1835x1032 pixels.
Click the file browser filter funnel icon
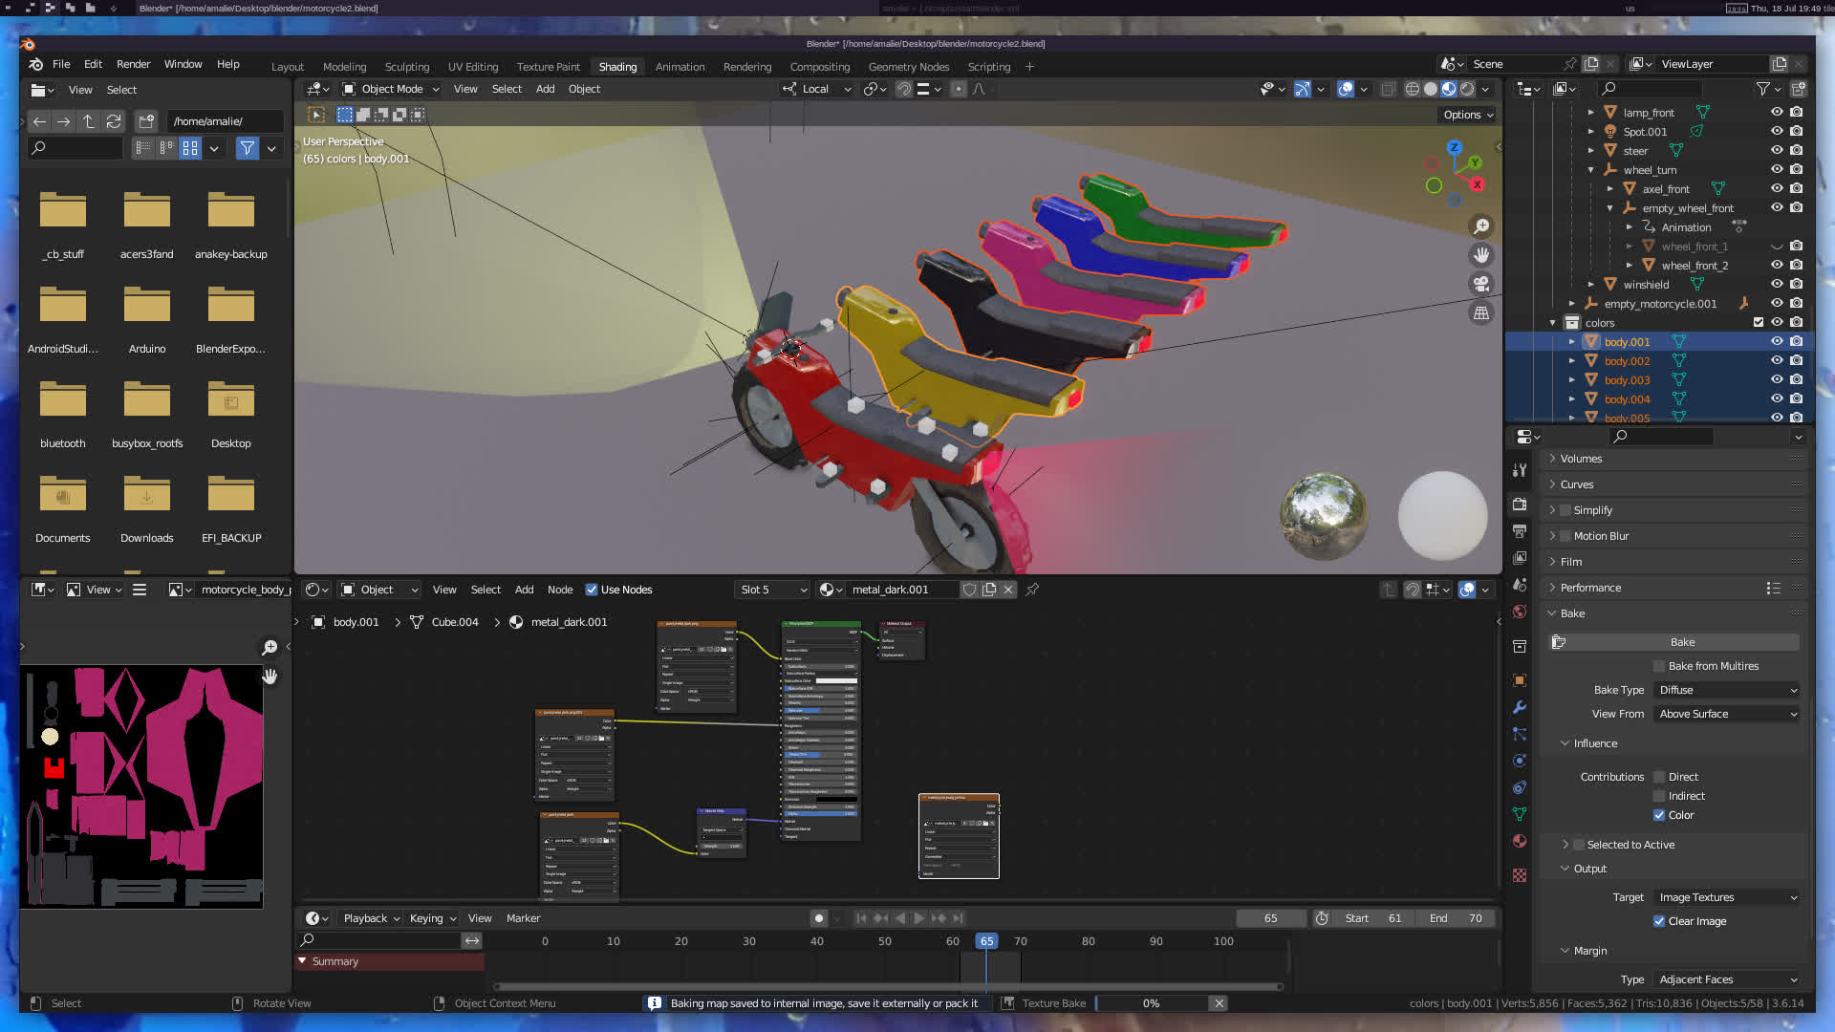pos(248,148)
